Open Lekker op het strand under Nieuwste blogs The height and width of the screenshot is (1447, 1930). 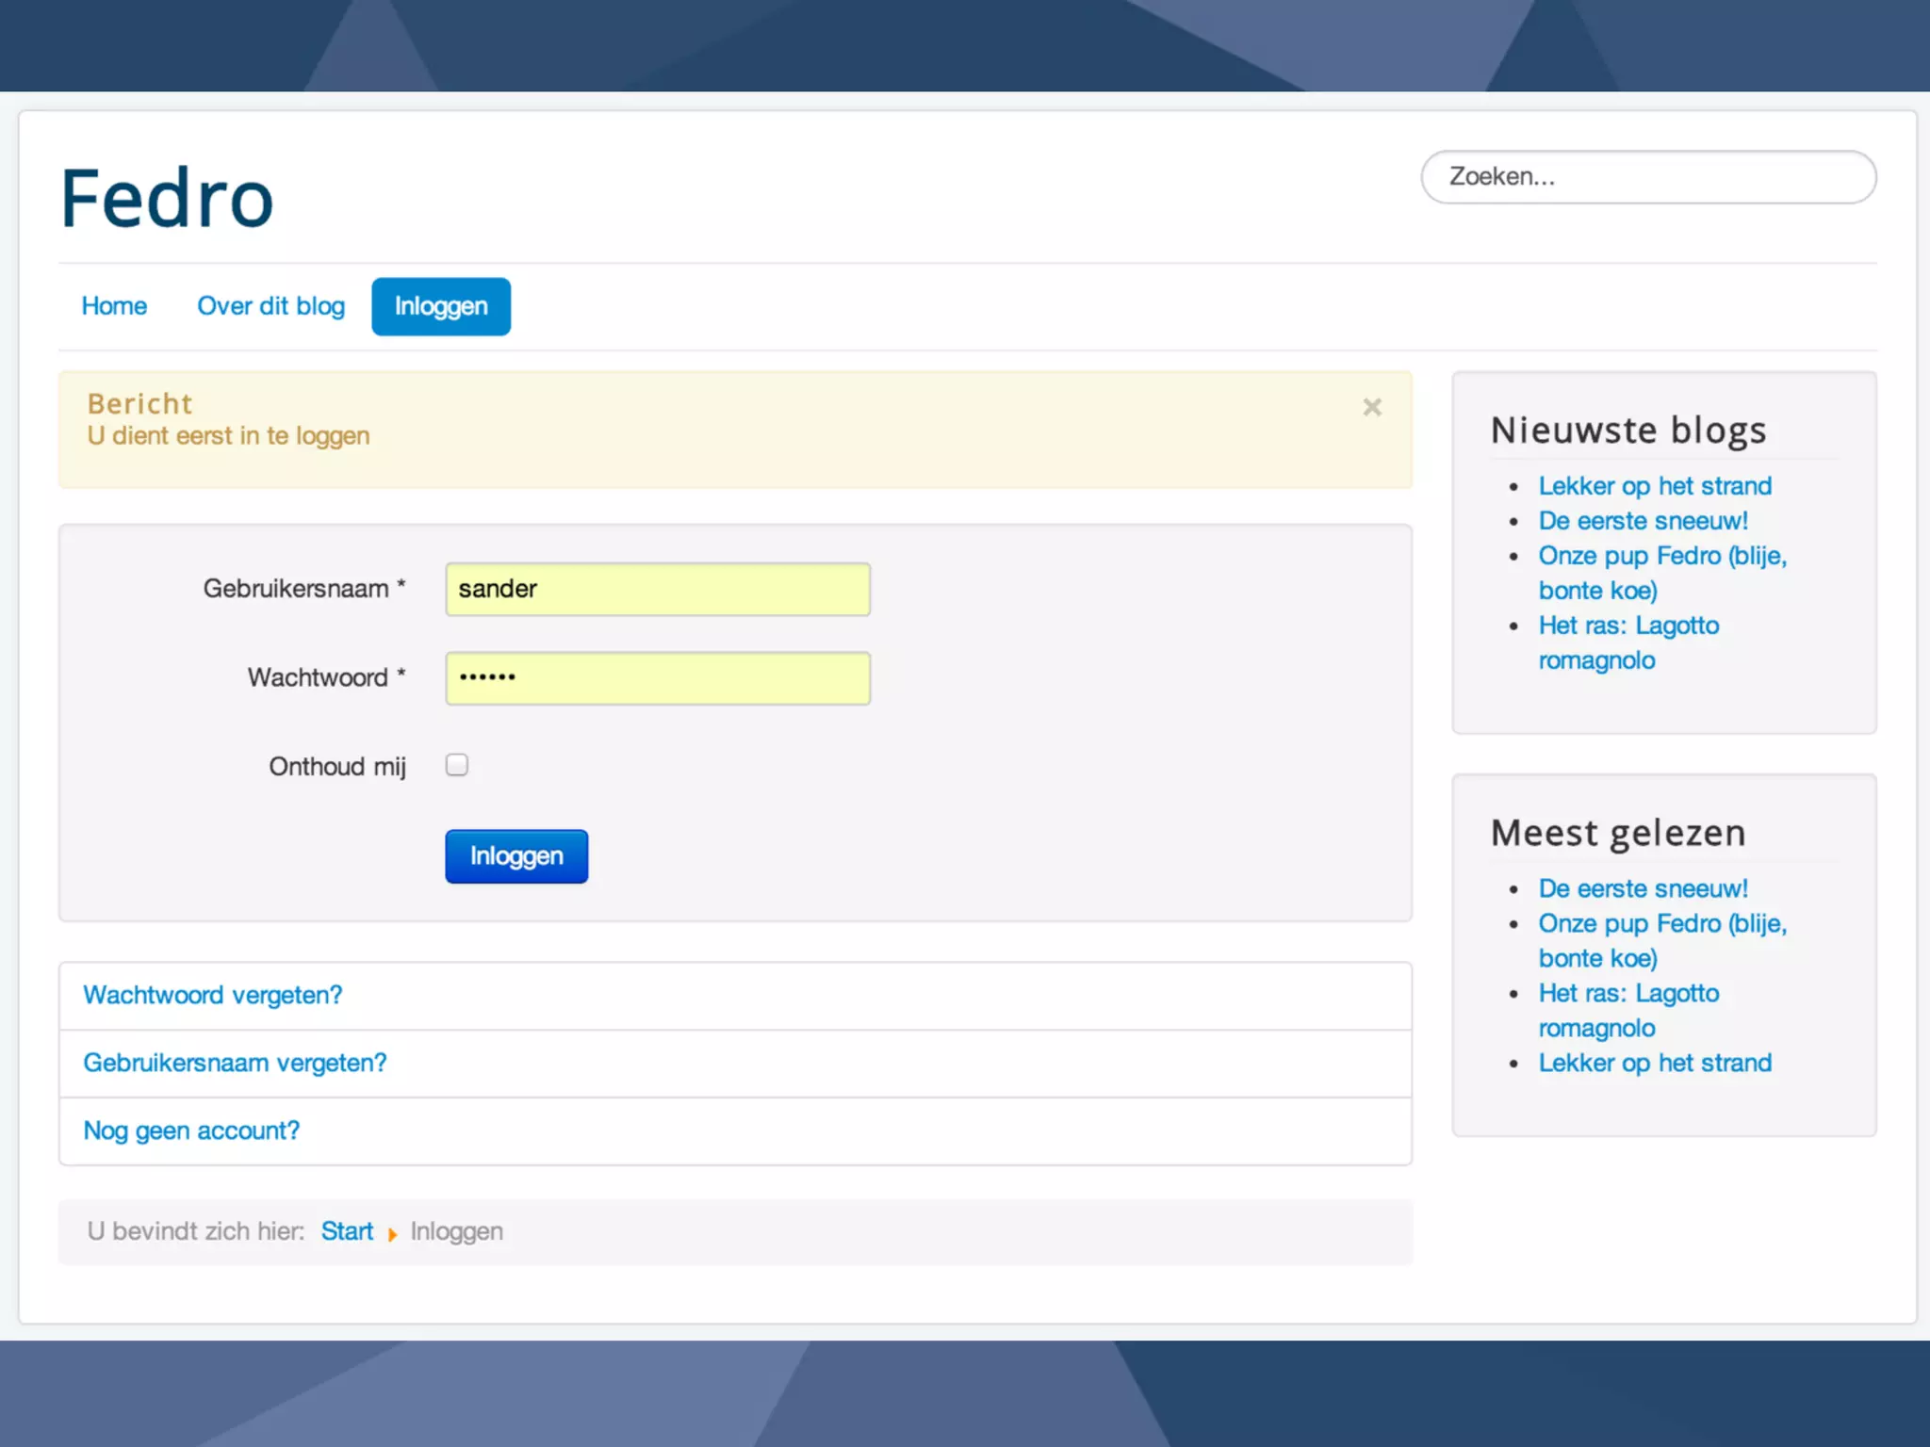(1654, 486)
